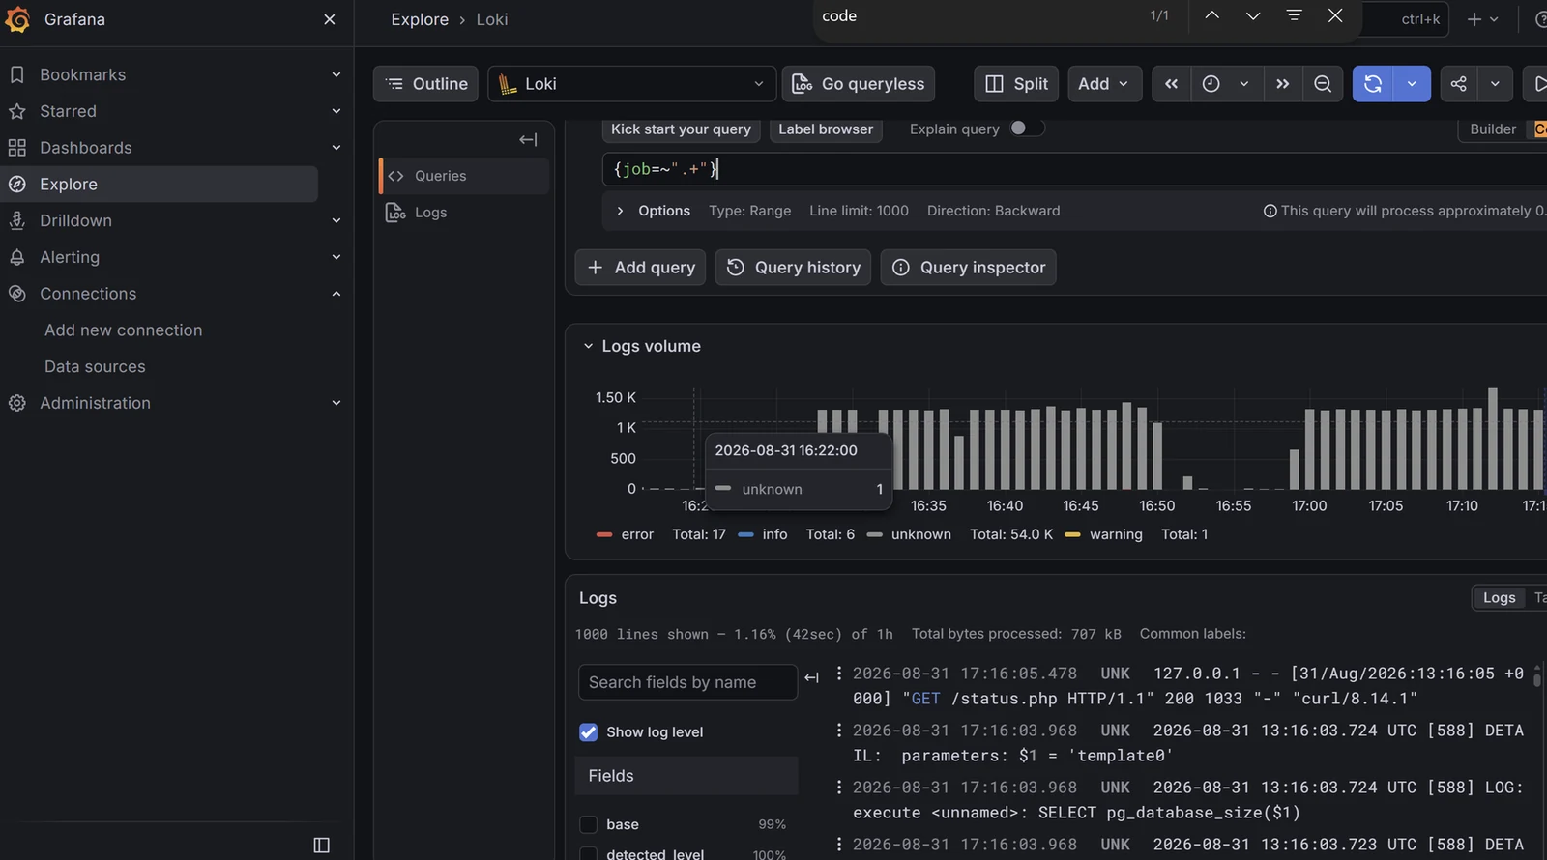Image resolution: width=1547 pixels, height=860 pixels.
Task: Open Explore in side menu
Action: [x=160, y=185]
